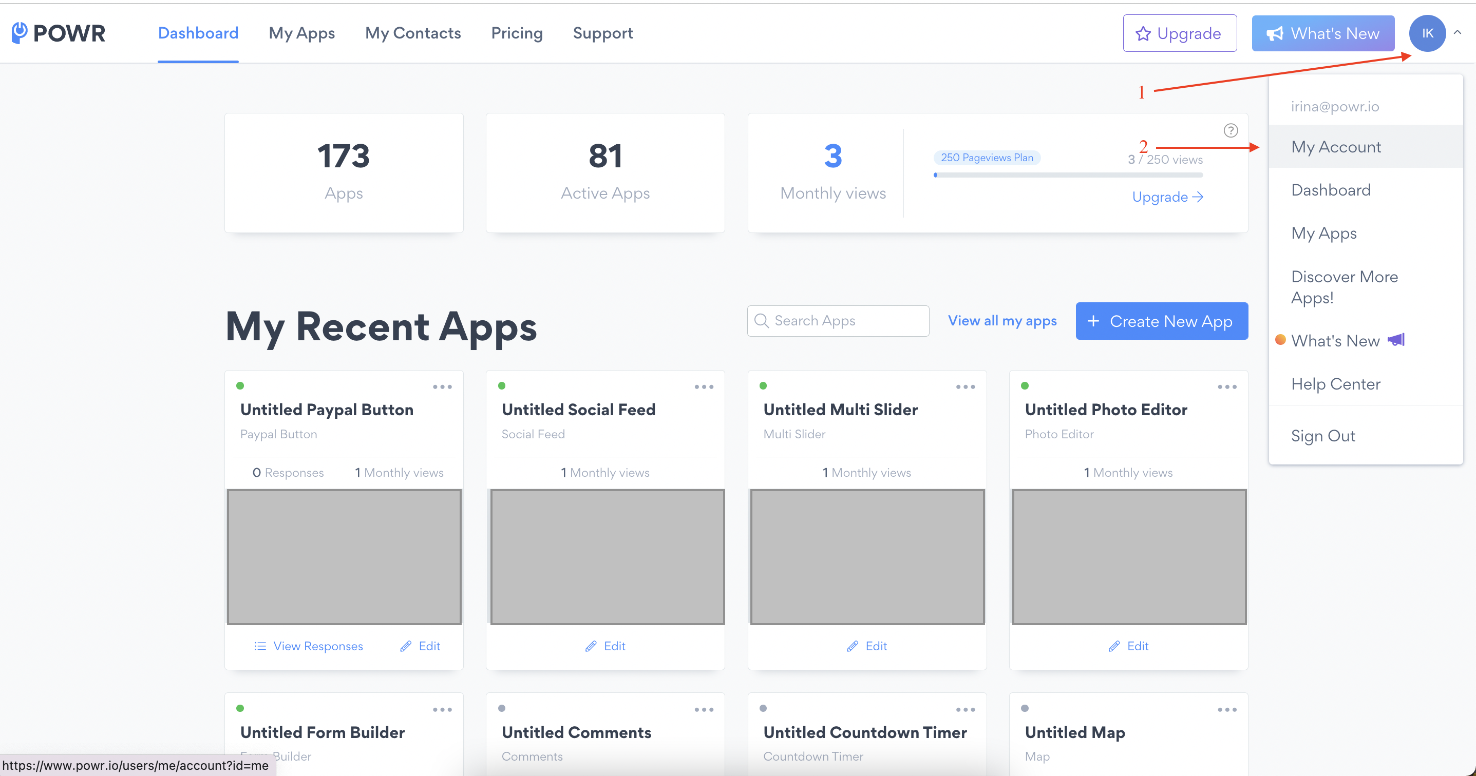Click the megaphone icon in dropdown menu
Image resolution: width=1476 pixels, height=776 pixels.
coord(1396,340)
